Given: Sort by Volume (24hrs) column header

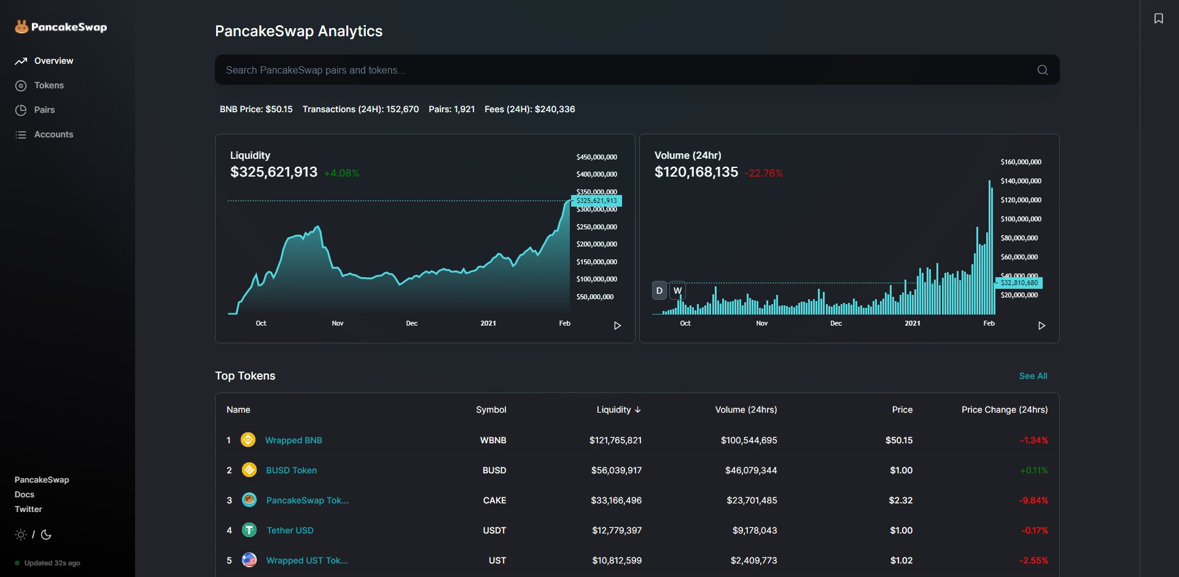Looking at the screenshot, I should pyautogui.click(x=746, y=410).
